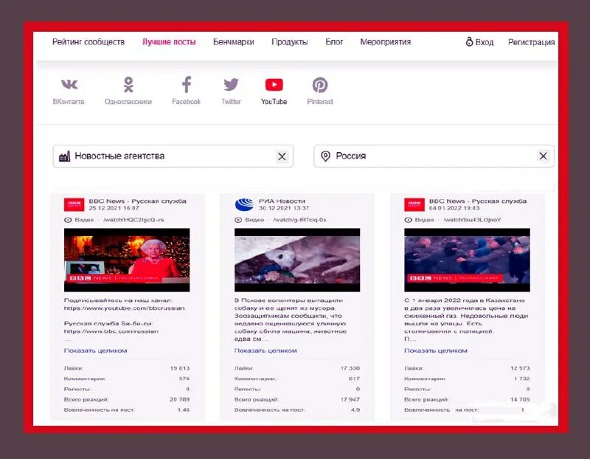Click the engagement value 1,46

184,410
